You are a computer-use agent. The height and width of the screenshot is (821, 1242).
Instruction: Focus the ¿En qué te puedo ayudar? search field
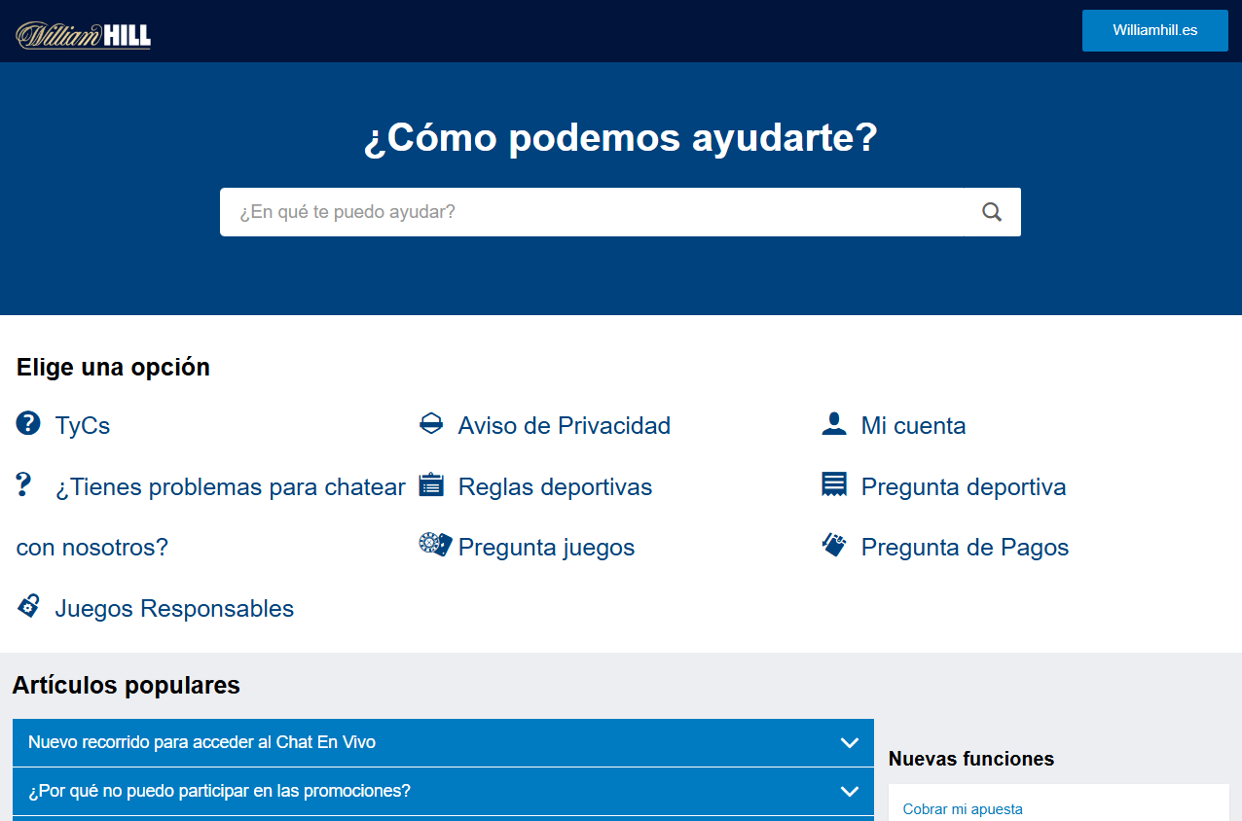pyautogui.click(x=620, y=212)
